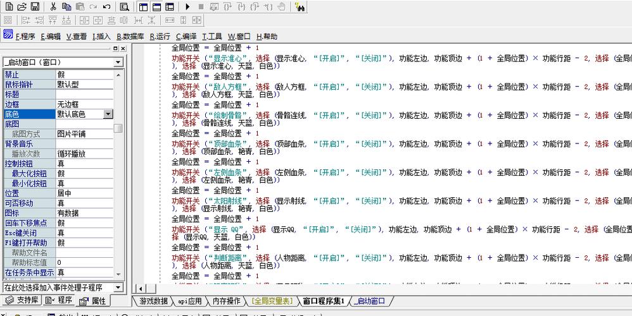This screenshot has width=632, height=316.
Task: Select the 边框 无边框 property row
Action: [x=59, y=104]
